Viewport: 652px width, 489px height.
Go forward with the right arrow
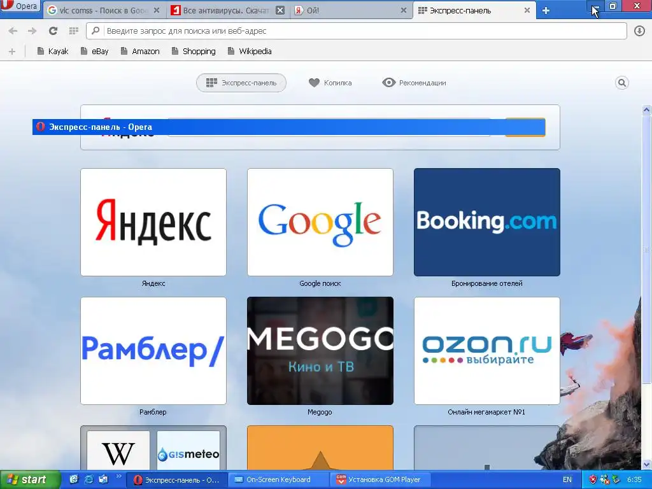(x=32, y=31)
